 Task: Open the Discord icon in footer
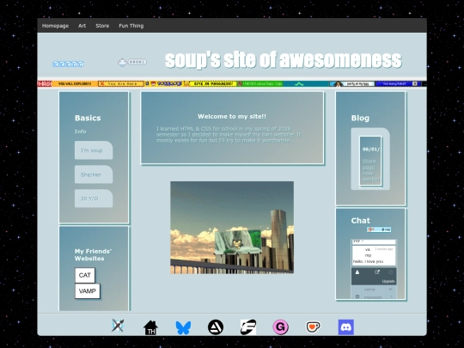pos(346,327)
